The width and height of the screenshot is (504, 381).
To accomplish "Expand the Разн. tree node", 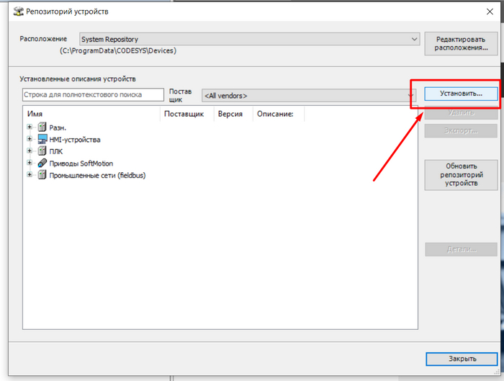I will coord(30,127).
